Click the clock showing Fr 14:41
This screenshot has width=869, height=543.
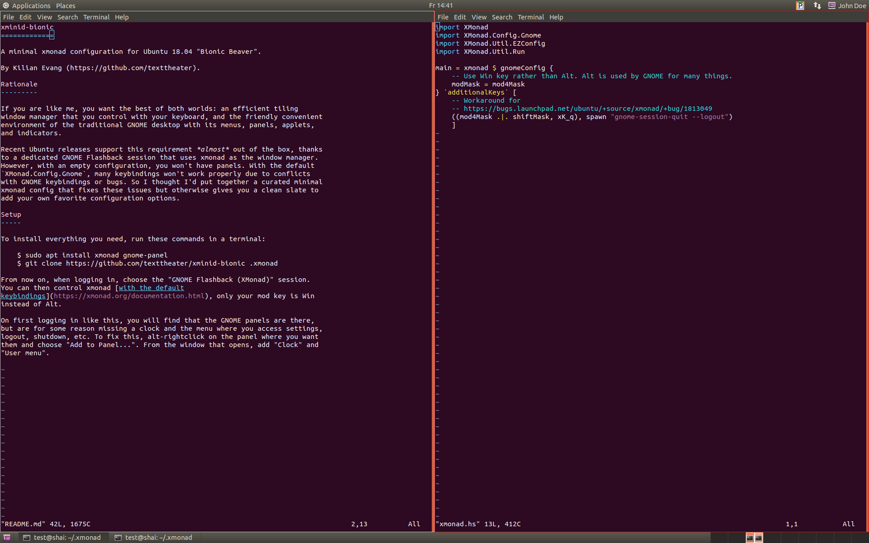pyautogui.click(x=440, y=5)
